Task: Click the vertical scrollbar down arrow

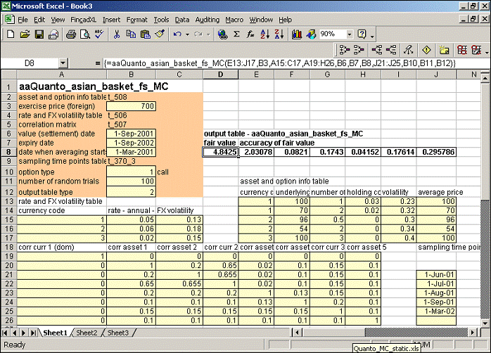Action: pos(485,323)
